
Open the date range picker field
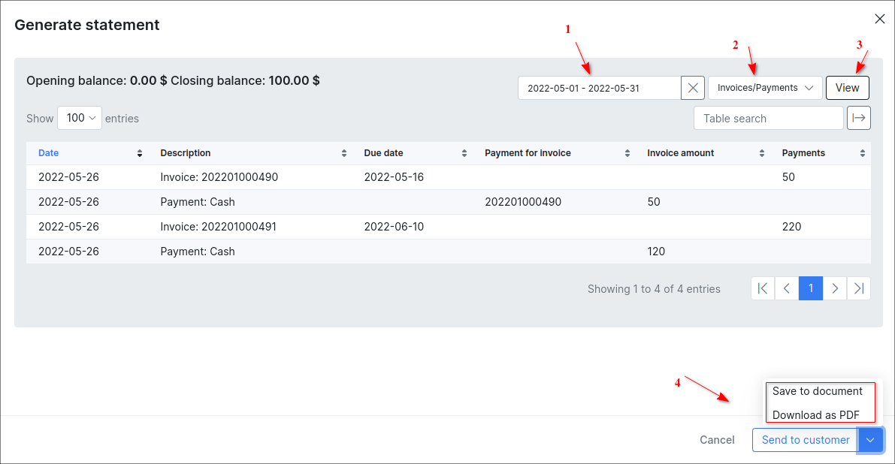pyautogui.click(x=599, y=88)
